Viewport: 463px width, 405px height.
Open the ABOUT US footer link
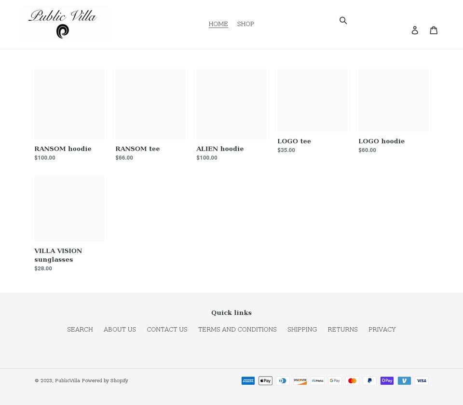tap(120, 329)
